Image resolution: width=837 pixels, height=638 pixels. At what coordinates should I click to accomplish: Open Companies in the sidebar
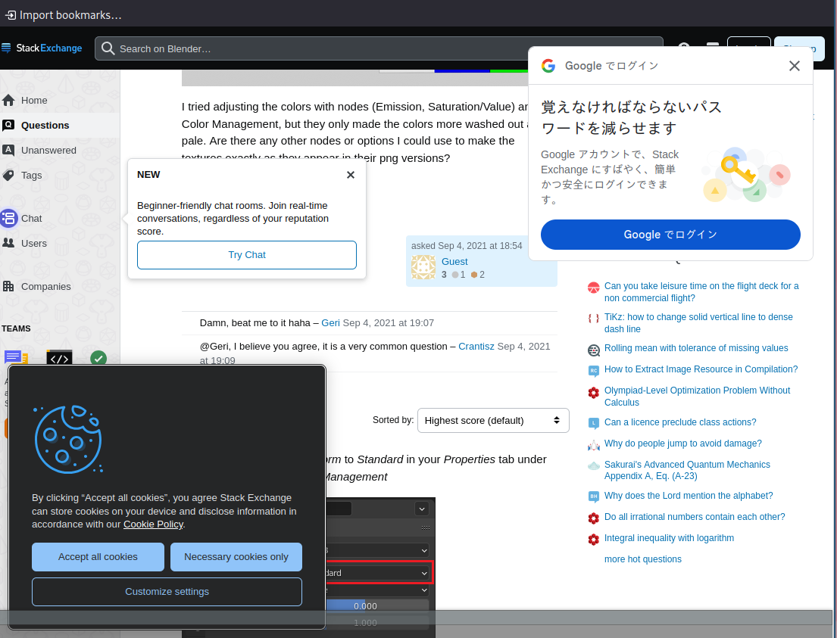(46, 287)
